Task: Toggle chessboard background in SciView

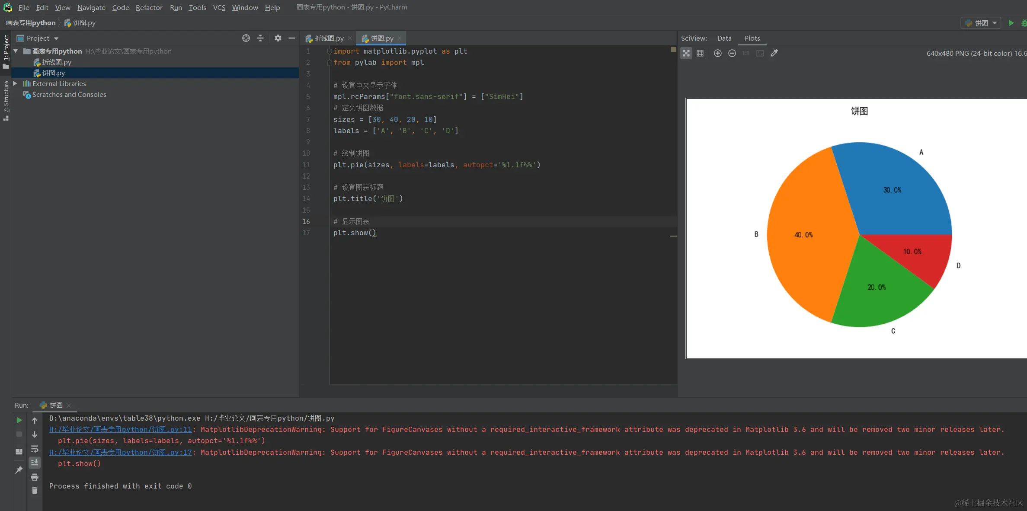Action: pos(686,53)
